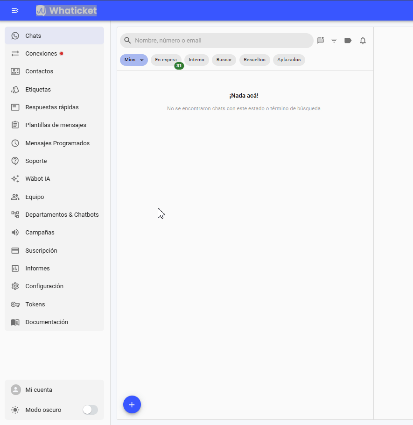
Task: Go to Conexiones in the sidebar
Action: (54, 54)
